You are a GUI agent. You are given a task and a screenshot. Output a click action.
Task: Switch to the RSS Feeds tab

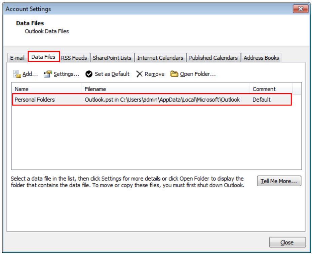coord(74,58)
